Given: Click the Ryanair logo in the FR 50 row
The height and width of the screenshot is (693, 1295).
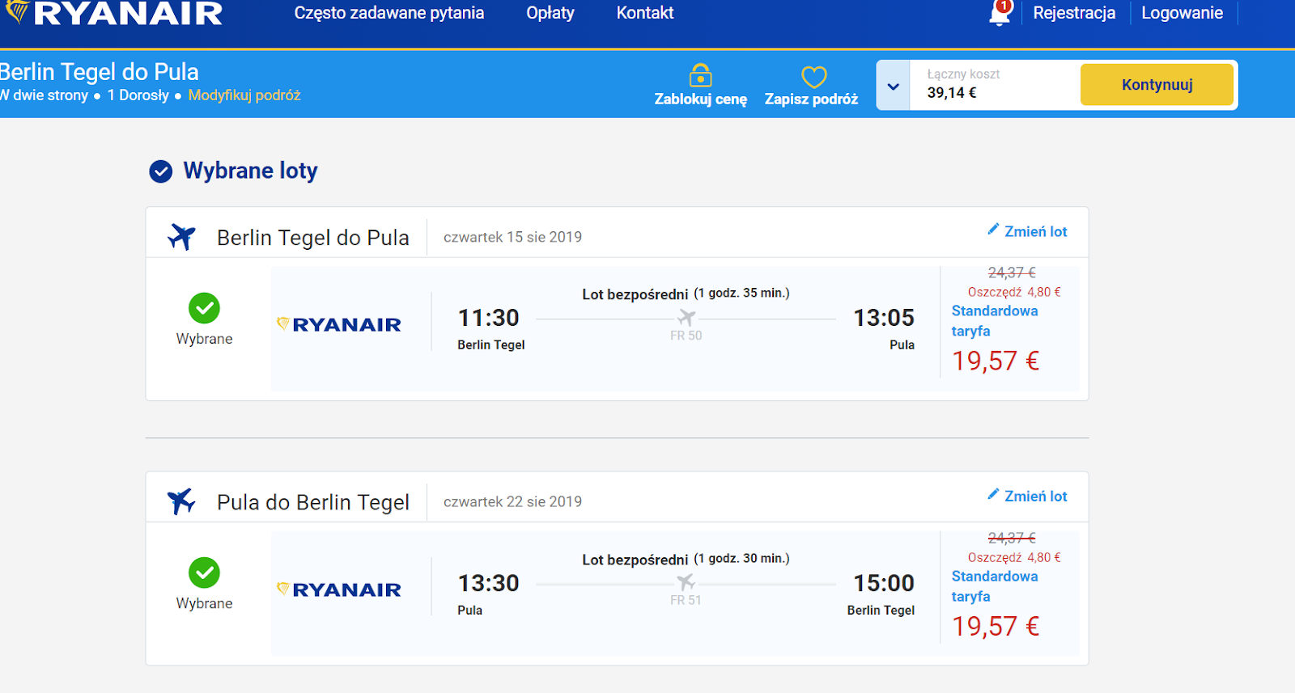Looking at the screenshot, I should (339, 324).
